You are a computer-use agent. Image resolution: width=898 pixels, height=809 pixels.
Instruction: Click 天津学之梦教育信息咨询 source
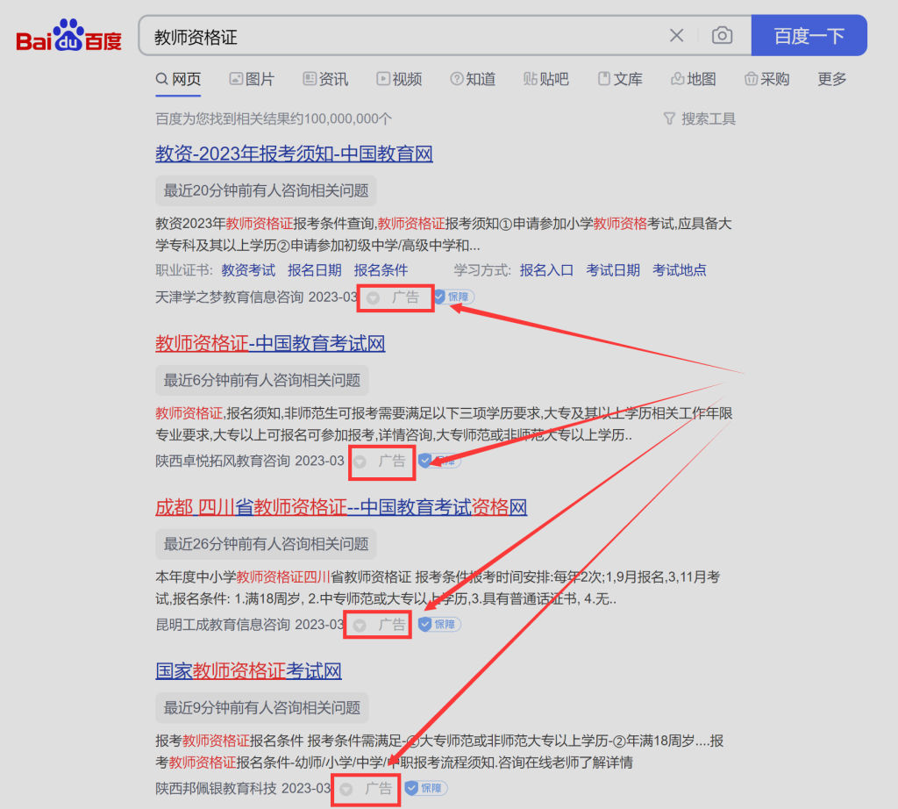[x=229, y=297]
